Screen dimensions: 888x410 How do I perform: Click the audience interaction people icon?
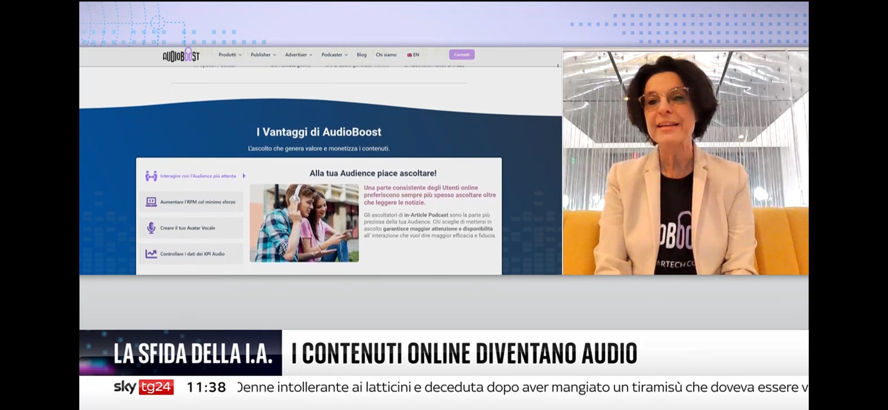[151, 176]
